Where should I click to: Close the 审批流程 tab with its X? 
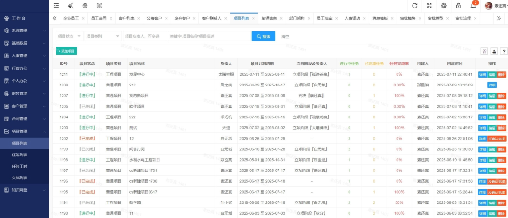[x=476, y=18]
